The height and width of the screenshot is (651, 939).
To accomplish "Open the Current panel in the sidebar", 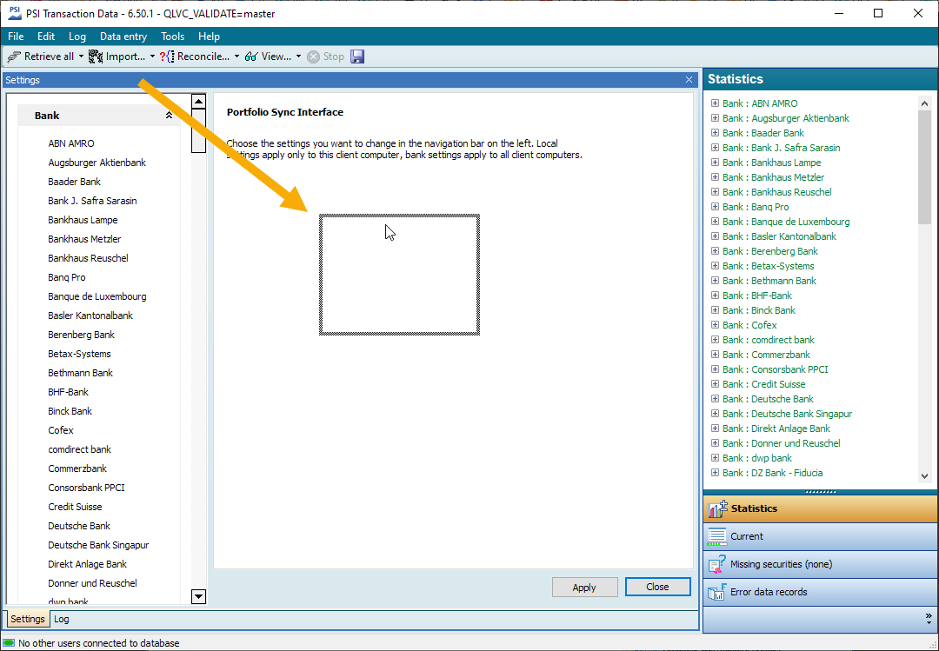I will 746,536.
